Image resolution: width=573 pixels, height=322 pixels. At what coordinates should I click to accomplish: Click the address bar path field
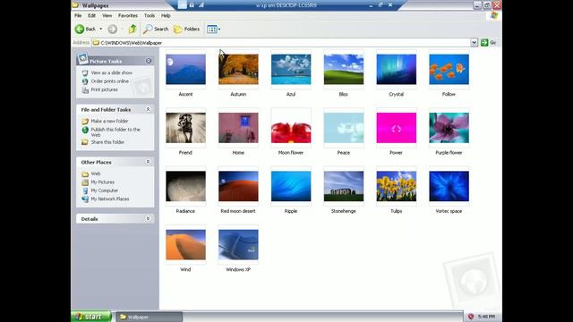pos(280,42)
